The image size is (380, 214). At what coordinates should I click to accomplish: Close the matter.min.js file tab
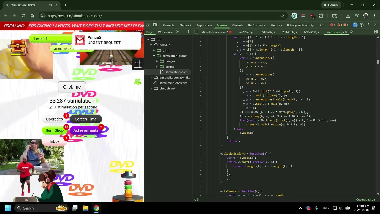pyautogui.click(x=346, y=32)
